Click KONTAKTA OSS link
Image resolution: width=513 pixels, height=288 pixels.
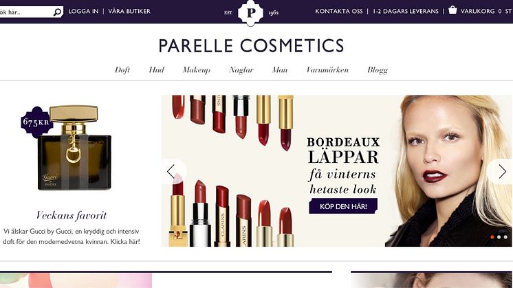pyautogui.click(x=339, y=11)
